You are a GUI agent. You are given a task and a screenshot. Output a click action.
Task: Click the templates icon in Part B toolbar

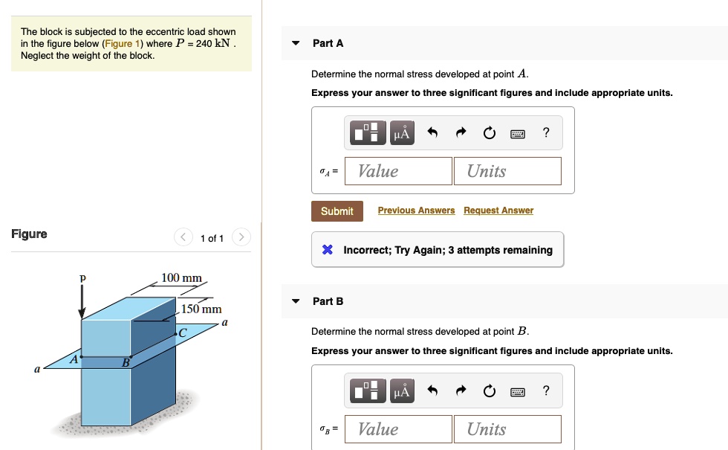click(369, 391)
